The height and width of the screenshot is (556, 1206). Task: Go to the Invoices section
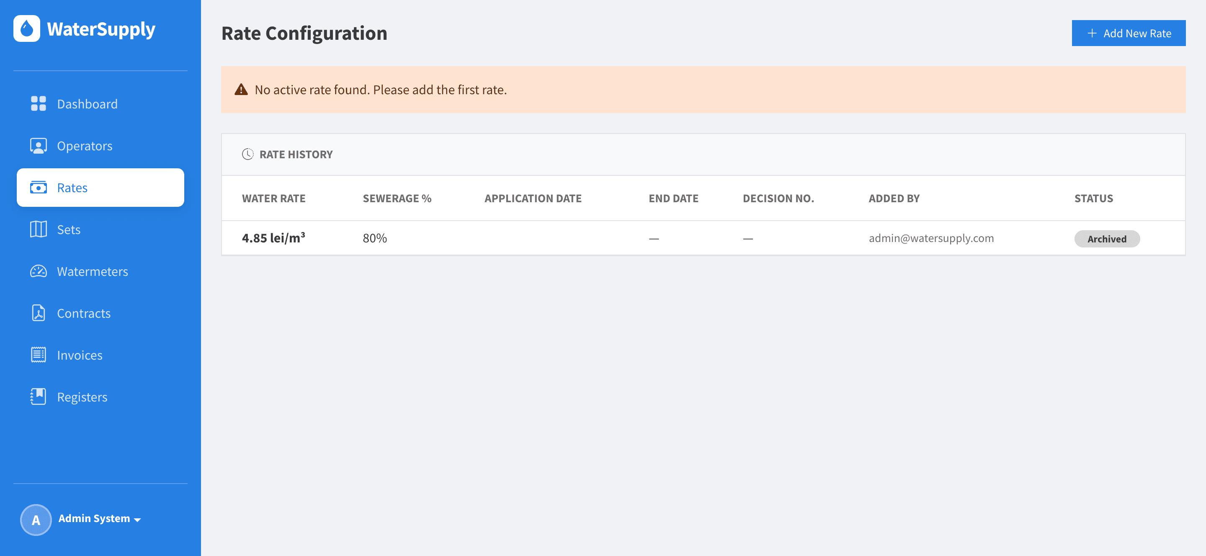point(100,355)
